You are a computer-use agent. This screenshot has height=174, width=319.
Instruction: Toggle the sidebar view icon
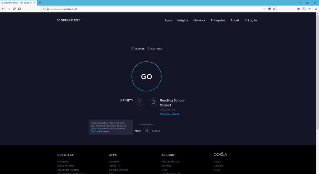click(304, 9)
